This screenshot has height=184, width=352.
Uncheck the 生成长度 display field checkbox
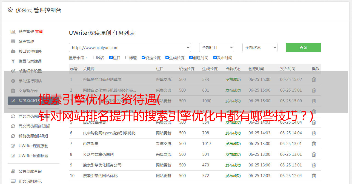tap(167, 58)
